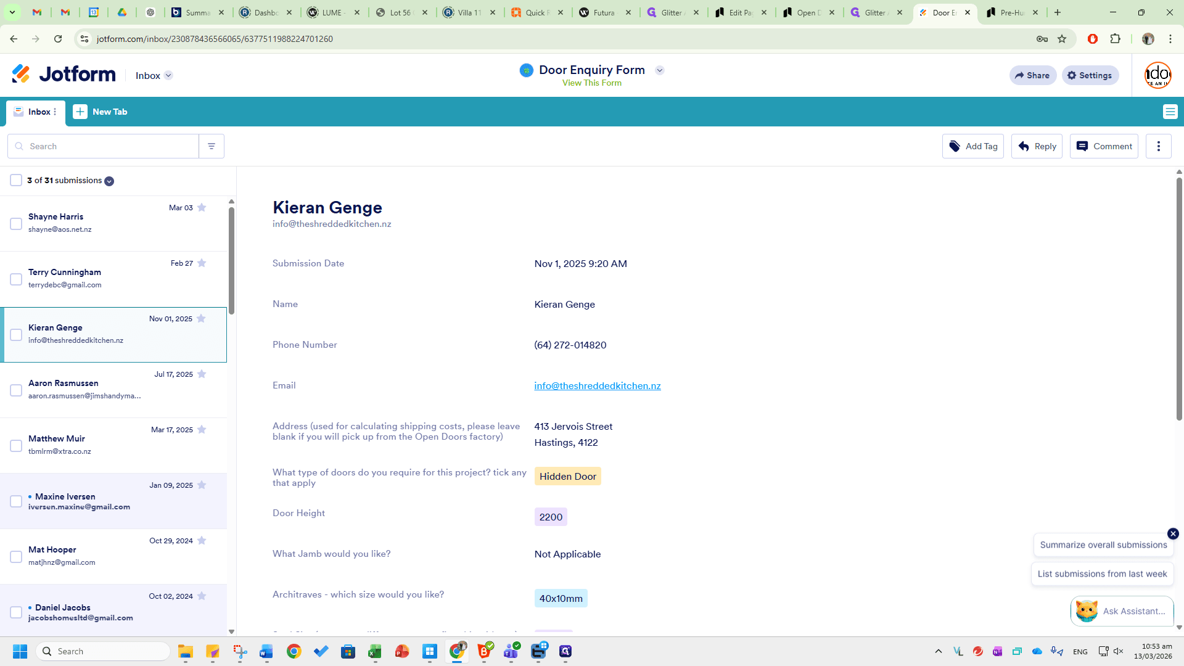Open the Ask Assistant chat avatar
Viewport: 1184px width, 666px height.
click(x=1086, y=611)
